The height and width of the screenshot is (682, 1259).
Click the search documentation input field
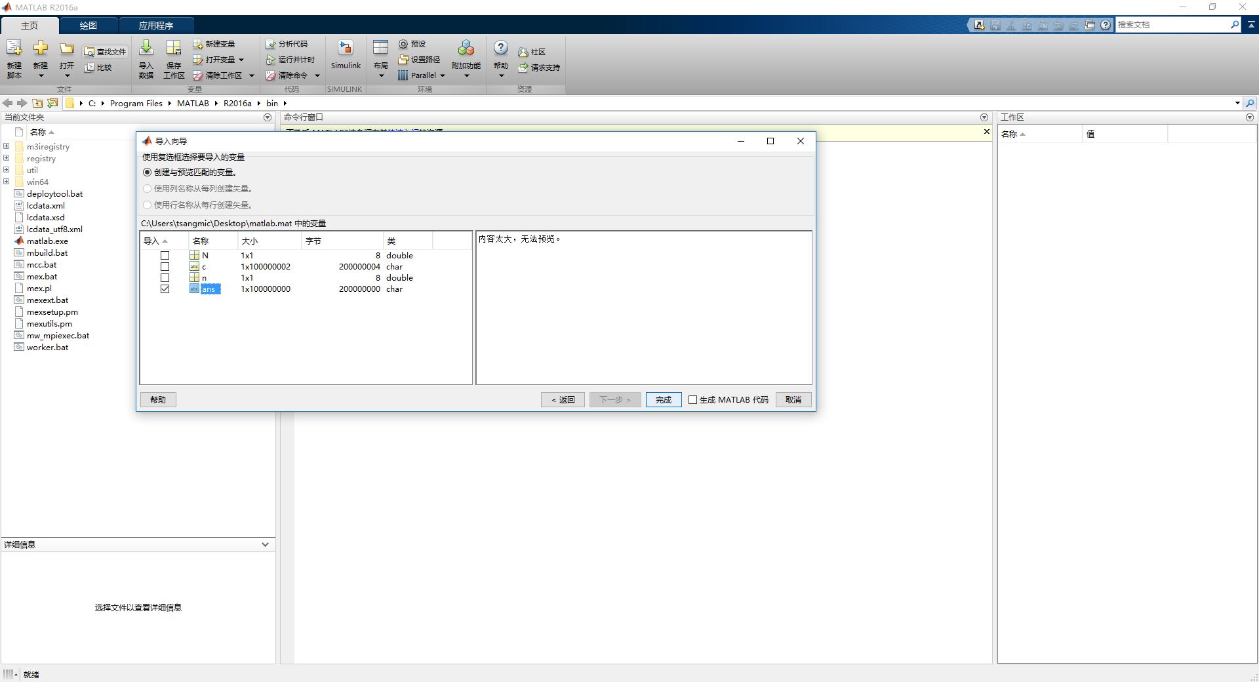tap(1172, 25)
